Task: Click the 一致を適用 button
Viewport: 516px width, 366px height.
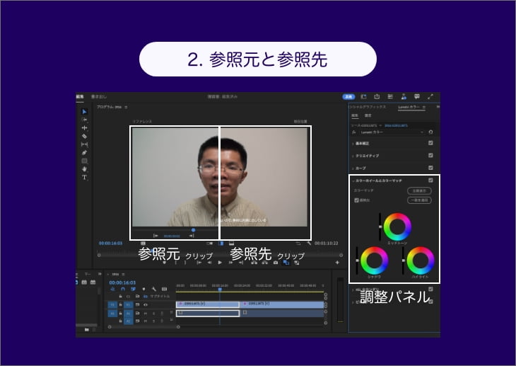Action: coord(419,200)
